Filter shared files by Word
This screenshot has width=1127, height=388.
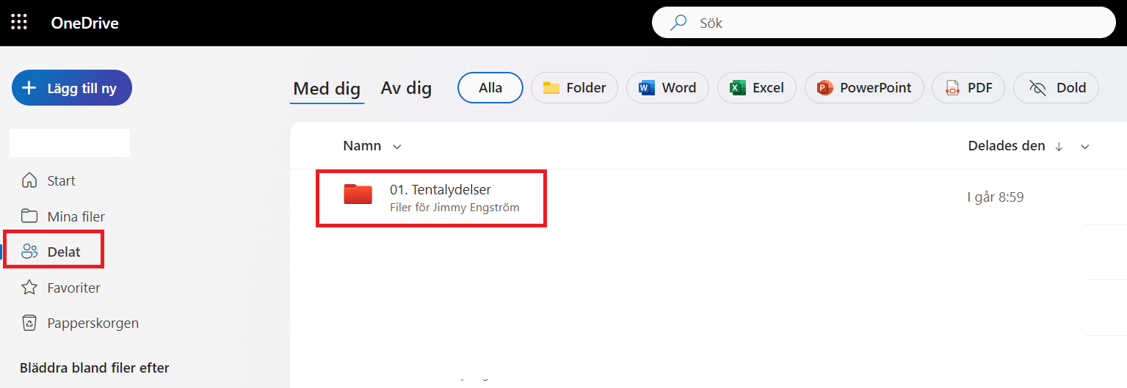click(x=667, y=88)
